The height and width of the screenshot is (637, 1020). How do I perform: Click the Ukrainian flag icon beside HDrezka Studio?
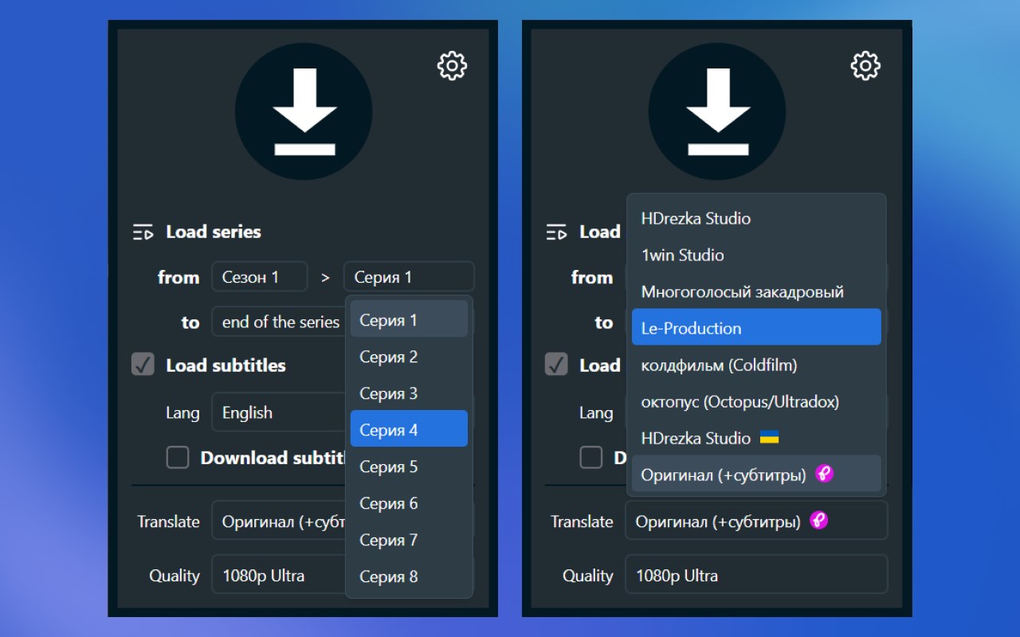[x=769, y=438]
